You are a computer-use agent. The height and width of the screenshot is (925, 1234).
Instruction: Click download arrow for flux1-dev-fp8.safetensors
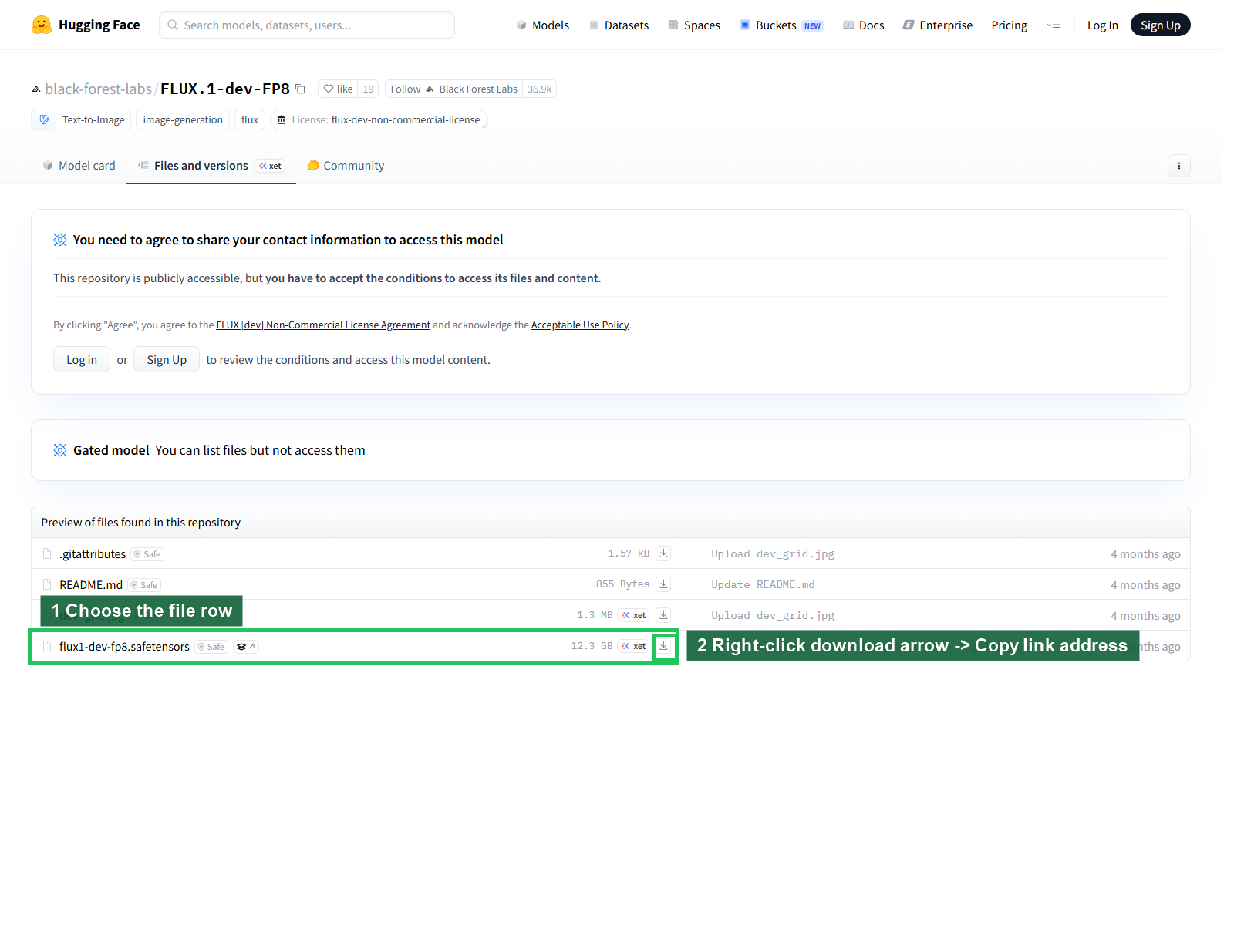[x=663, y=646]
